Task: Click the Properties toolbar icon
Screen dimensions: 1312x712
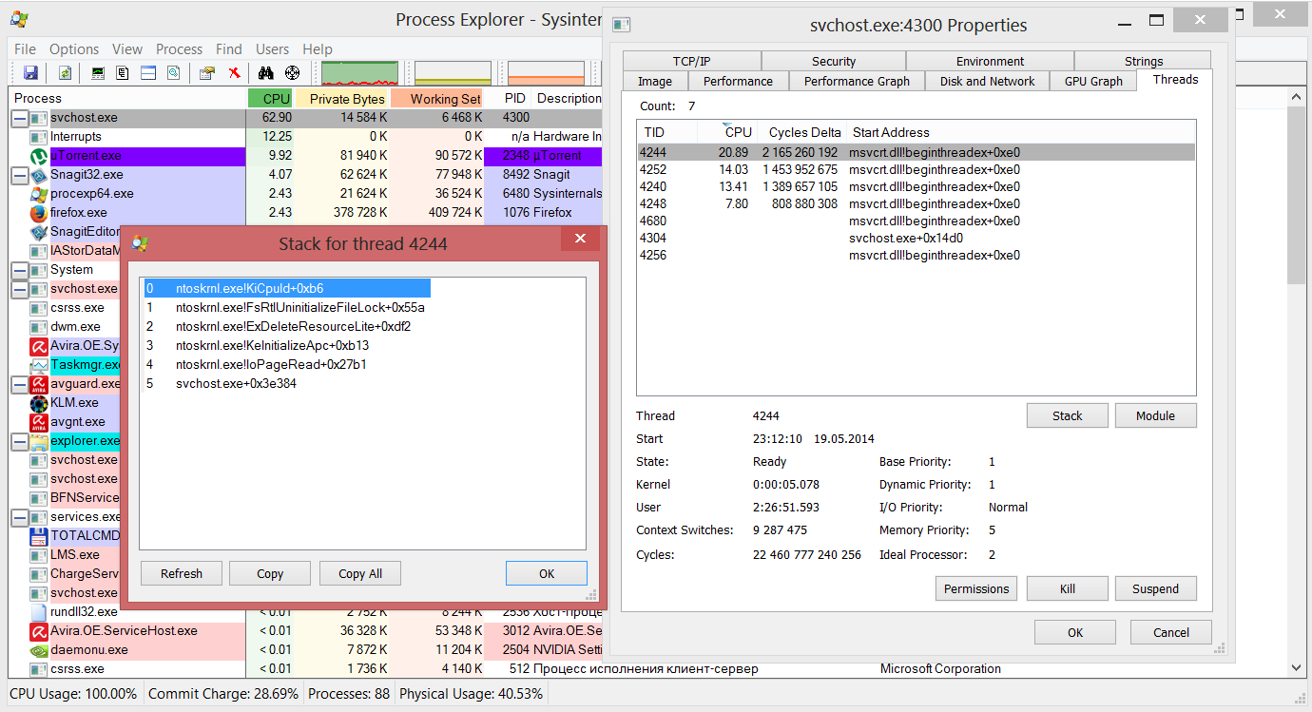Action: pyautogui.click(x=206, y=73)
